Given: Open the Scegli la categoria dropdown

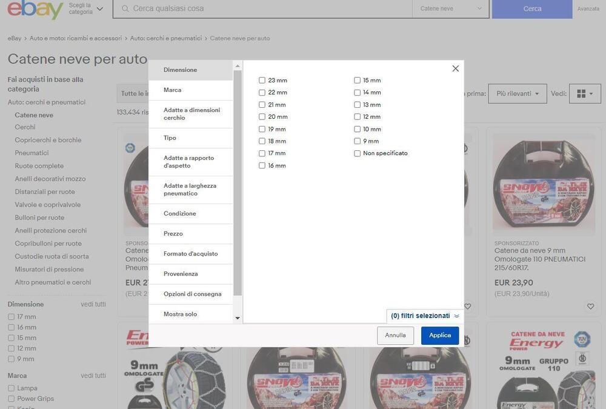Looking at the screenshot, I should [x=86, y=8].
